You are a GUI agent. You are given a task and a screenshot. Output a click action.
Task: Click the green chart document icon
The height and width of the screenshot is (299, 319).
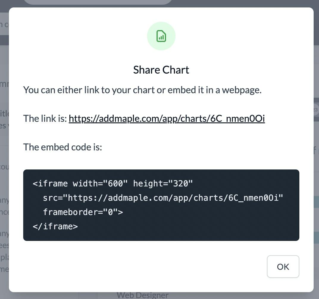pyautogui.click(x=161, y=36)
